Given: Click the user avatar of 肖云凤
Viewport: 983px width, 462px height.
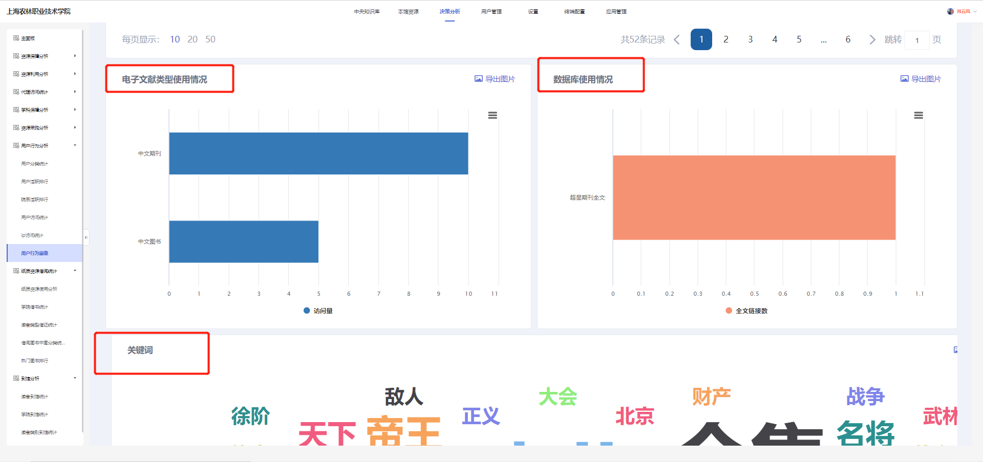Looking at the screenshot, I should tap(951, 11).
